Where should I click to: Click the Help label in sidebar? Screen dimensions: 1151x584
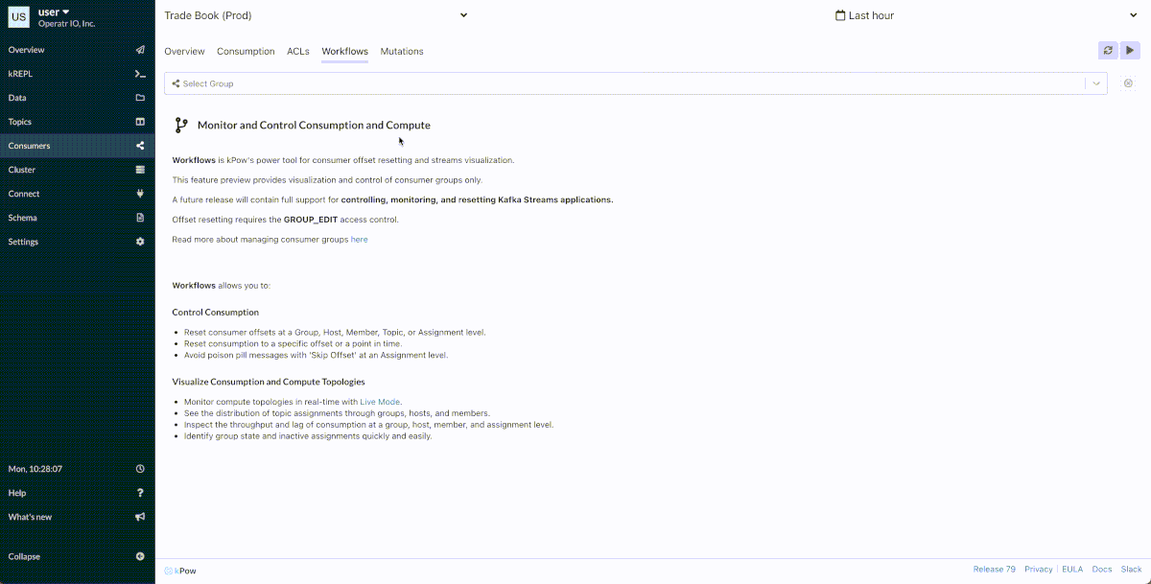point(17,493)
